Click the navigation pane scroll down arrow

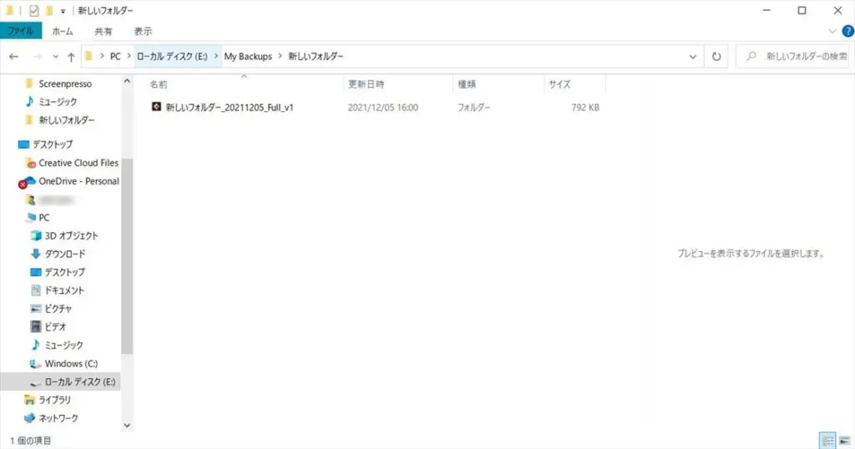[127, 426]
